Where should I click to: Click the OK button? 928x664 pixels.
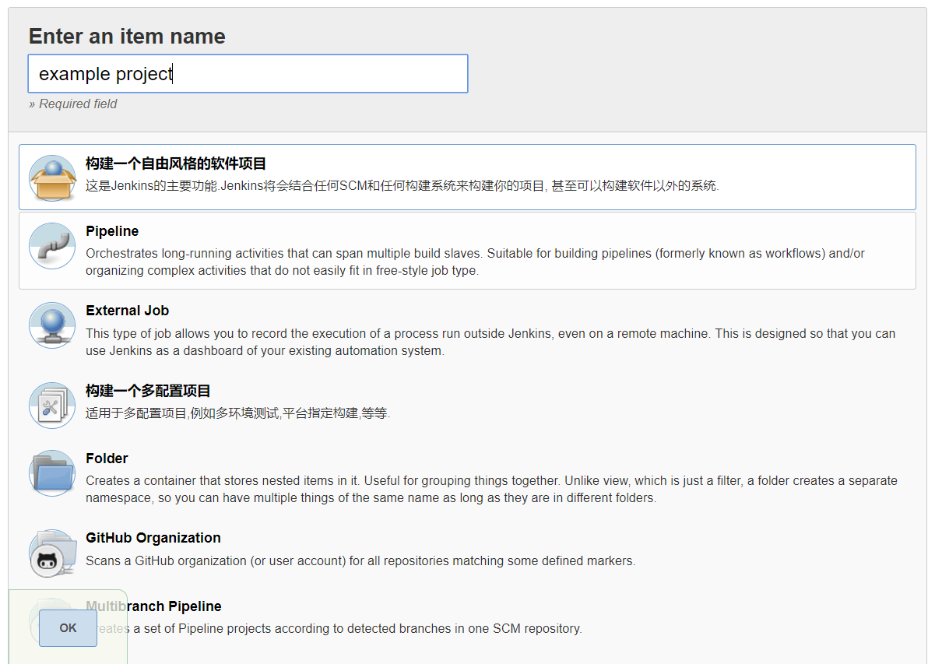pyautogui.click(x=68, y=628)
